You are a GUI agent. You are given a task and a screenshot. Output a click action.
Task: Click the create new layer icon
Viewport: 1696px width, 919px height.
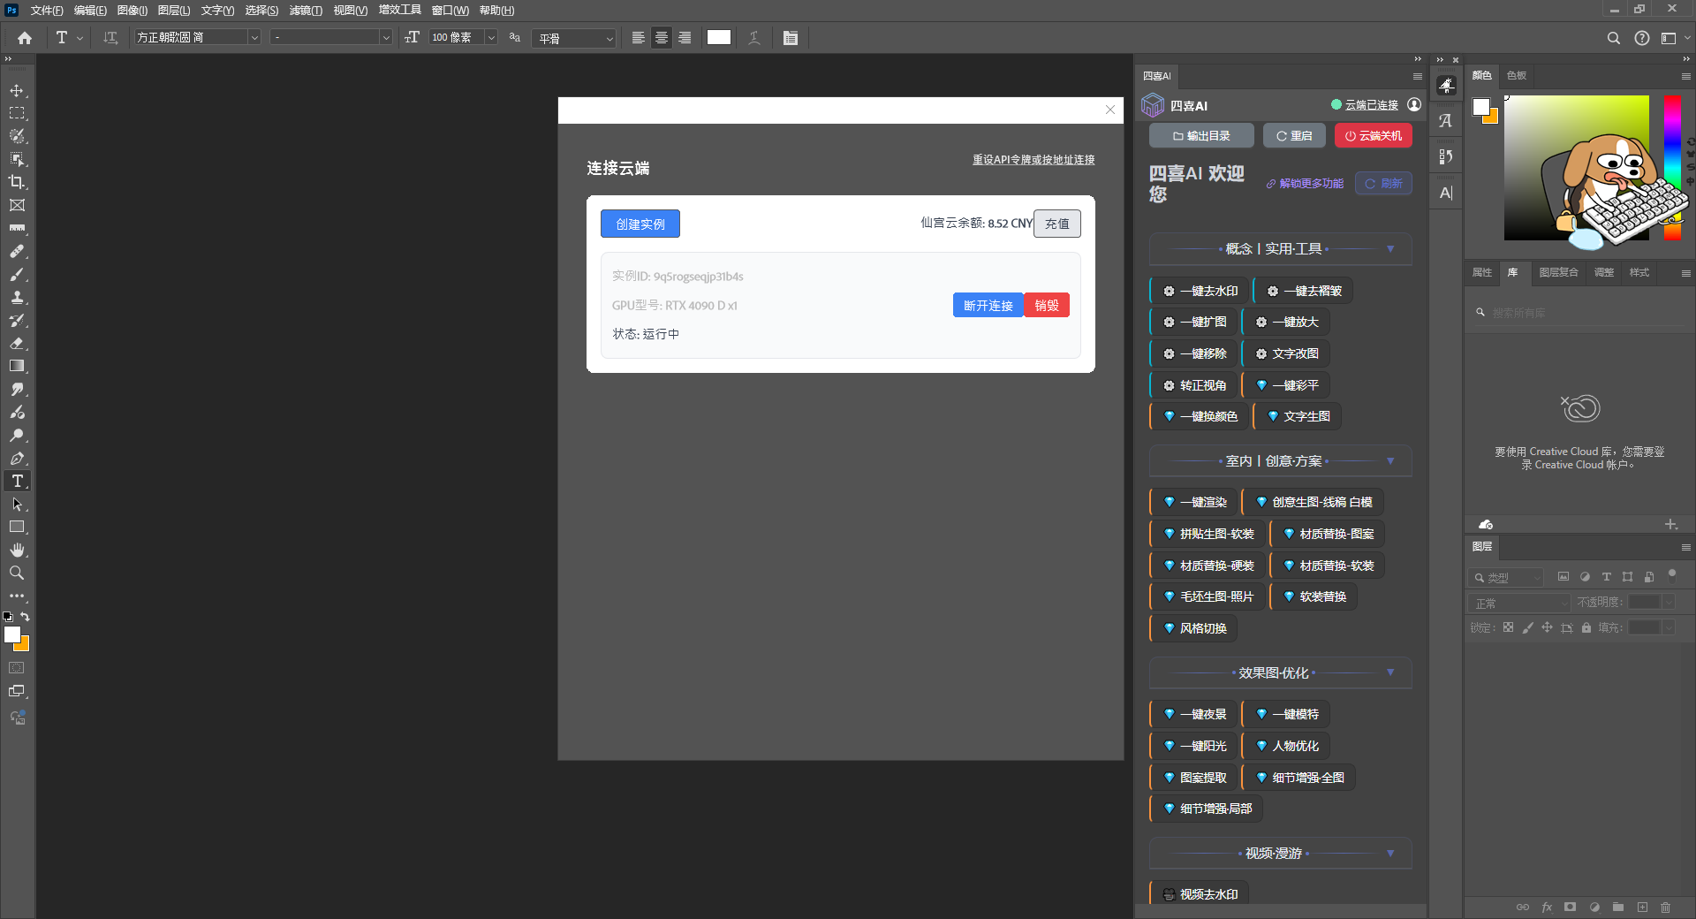1642,907
